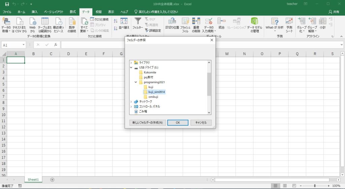The height and width of the screenshot is (189, 345).
Task: Run フラッシュ フィル (Flash Fill)
Action: point(185,25)
